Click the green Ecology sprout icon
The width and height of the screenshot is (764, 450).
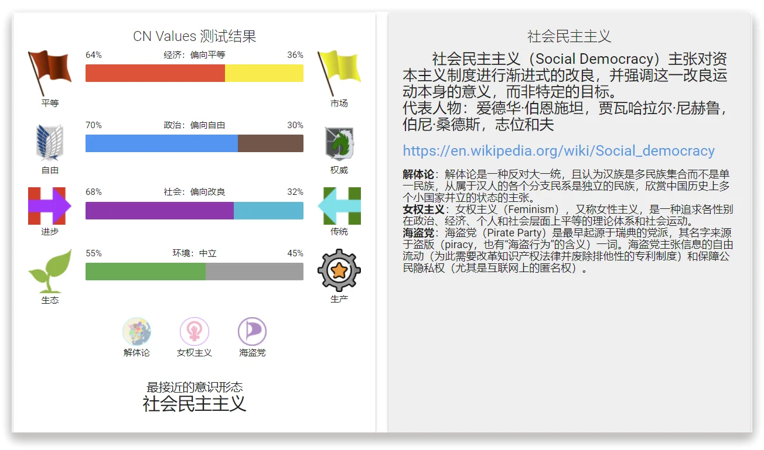coord(50,271)
